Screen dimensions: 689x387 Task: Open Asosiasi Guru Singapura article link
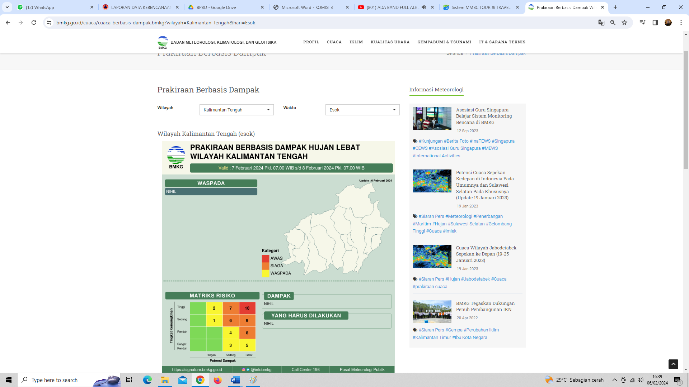[x=484, y=116]
